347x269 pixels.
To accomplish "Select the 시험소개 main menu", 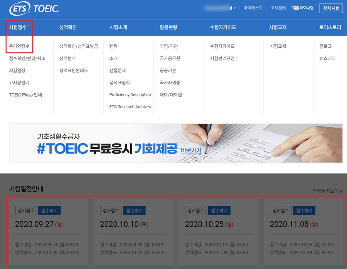I will [118, 27].
